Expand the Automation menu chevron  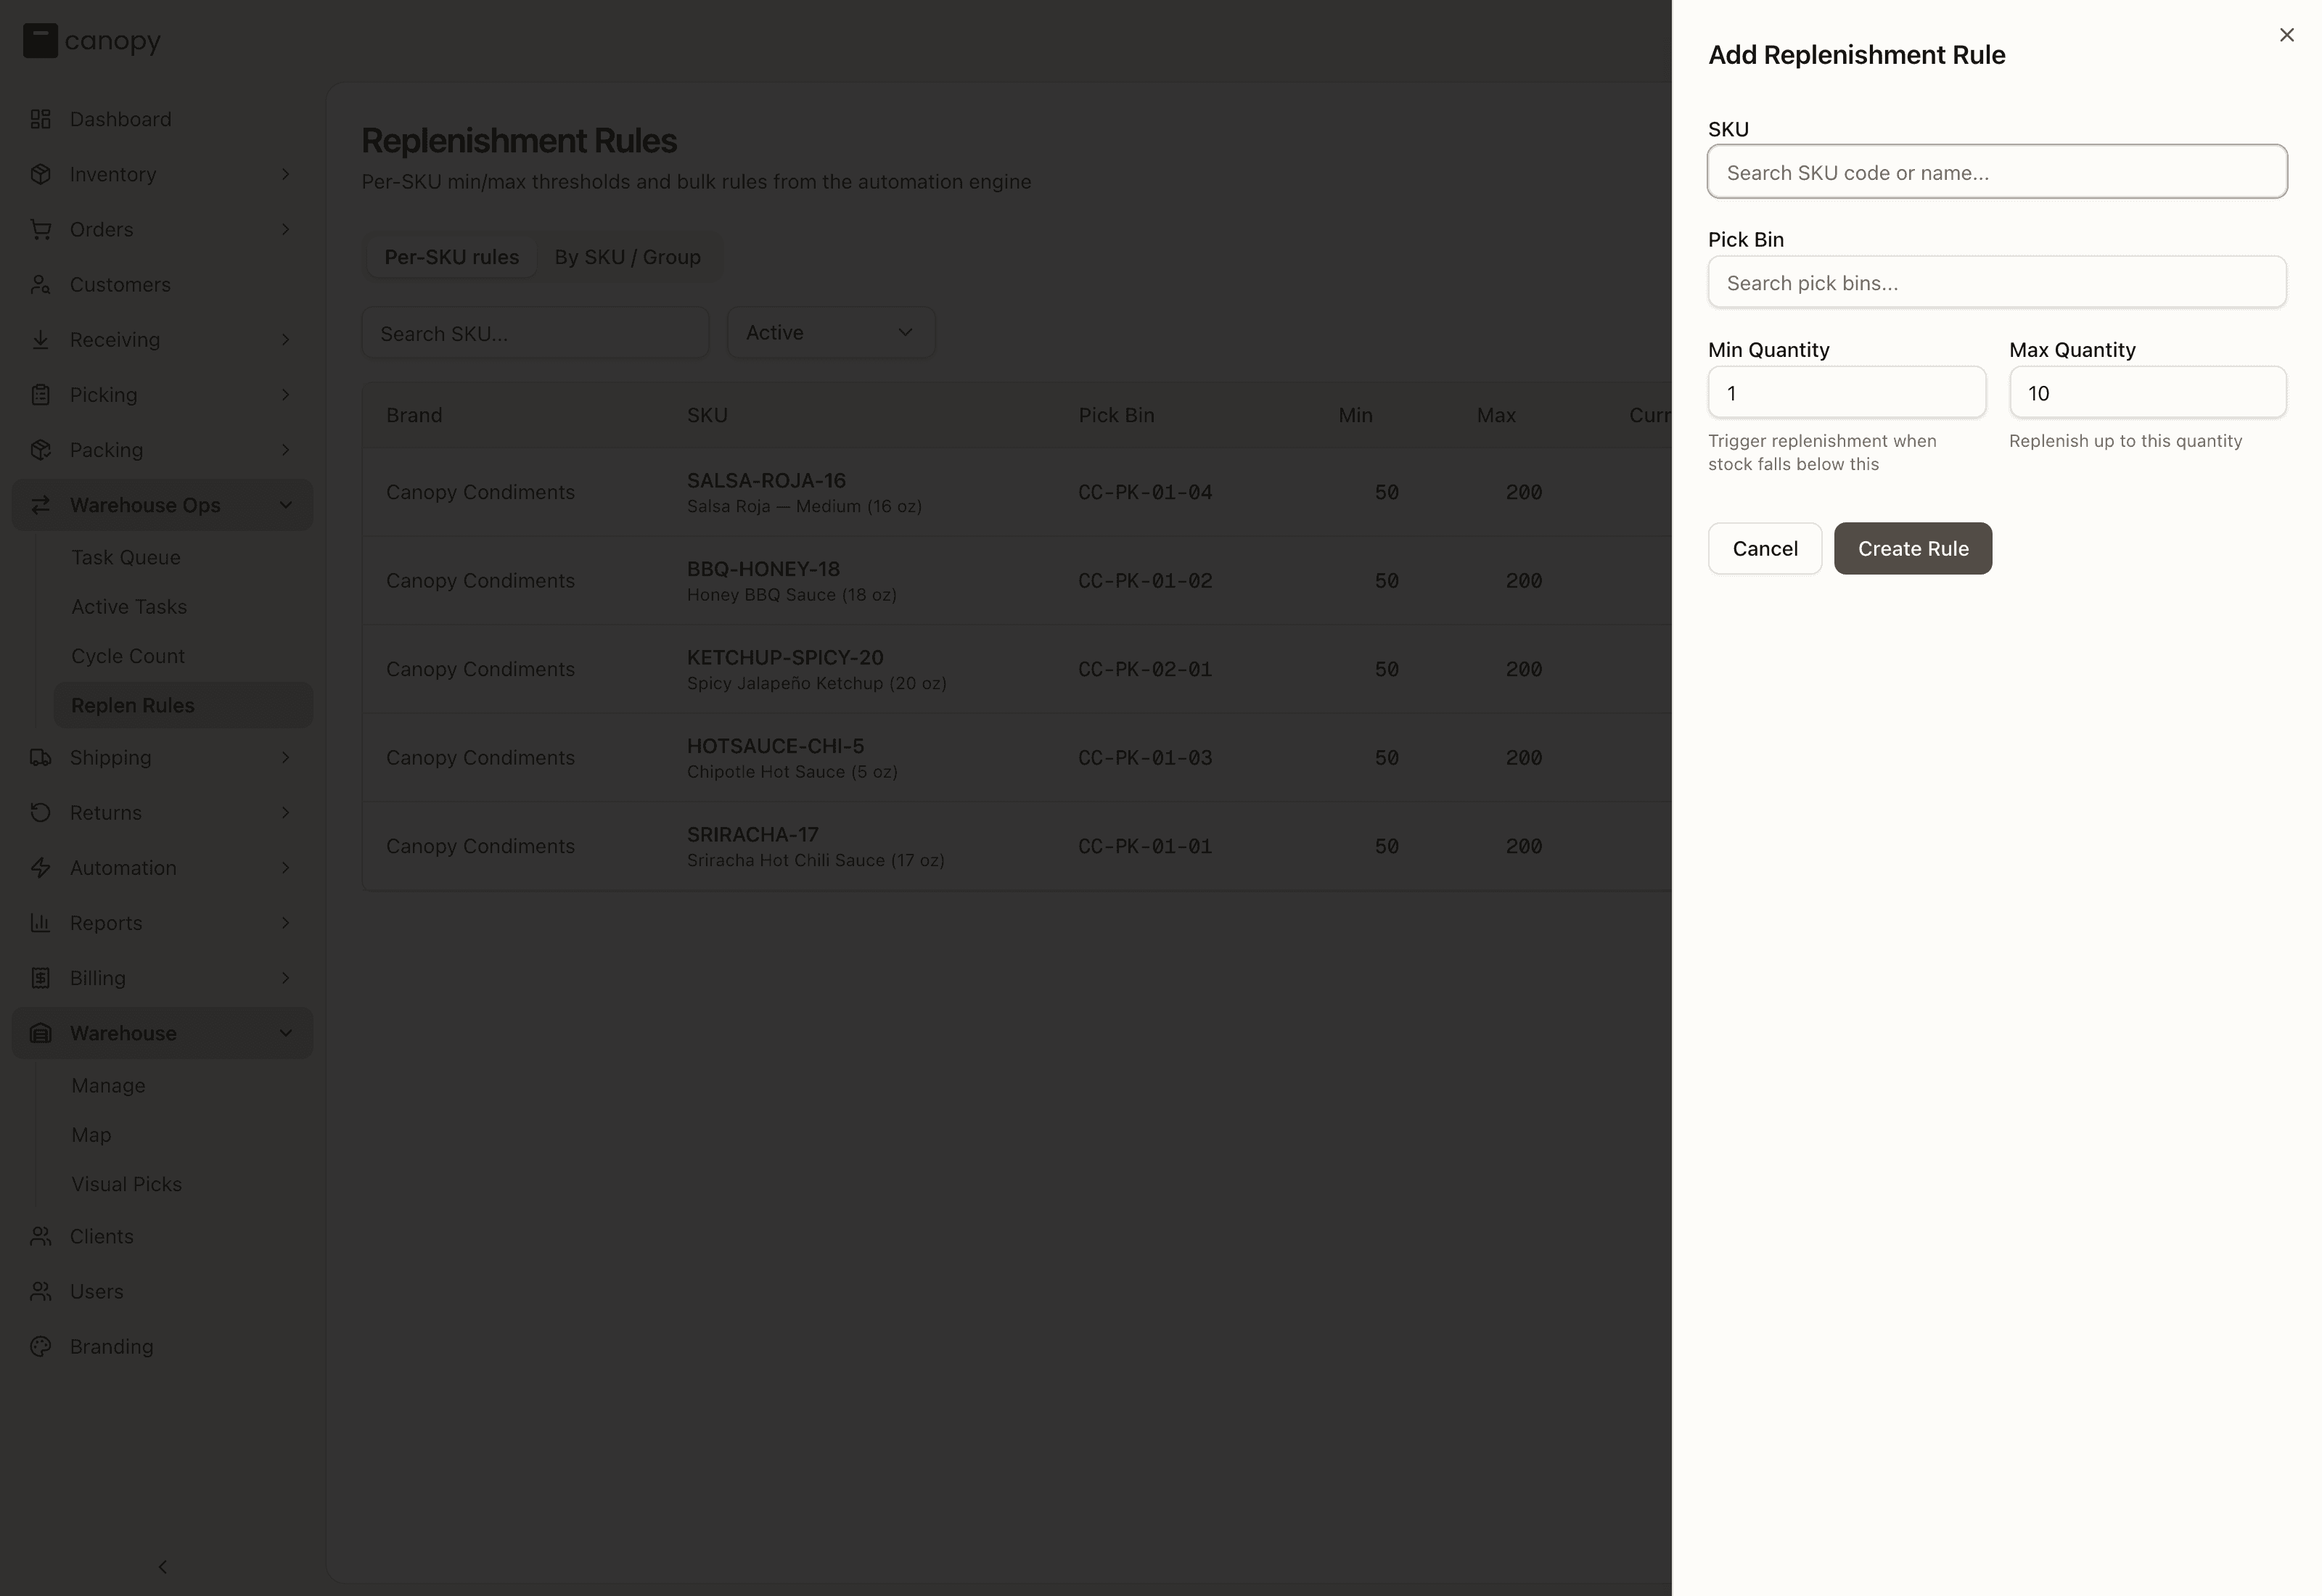tap(285, 867)
